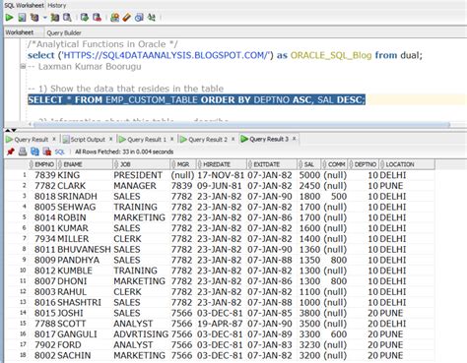Switch to Query Builder tab

coord(64,32)
